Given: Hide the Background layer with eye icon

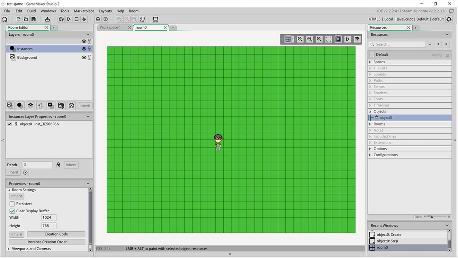Looking at the screenshot, I should pos(84,57).
